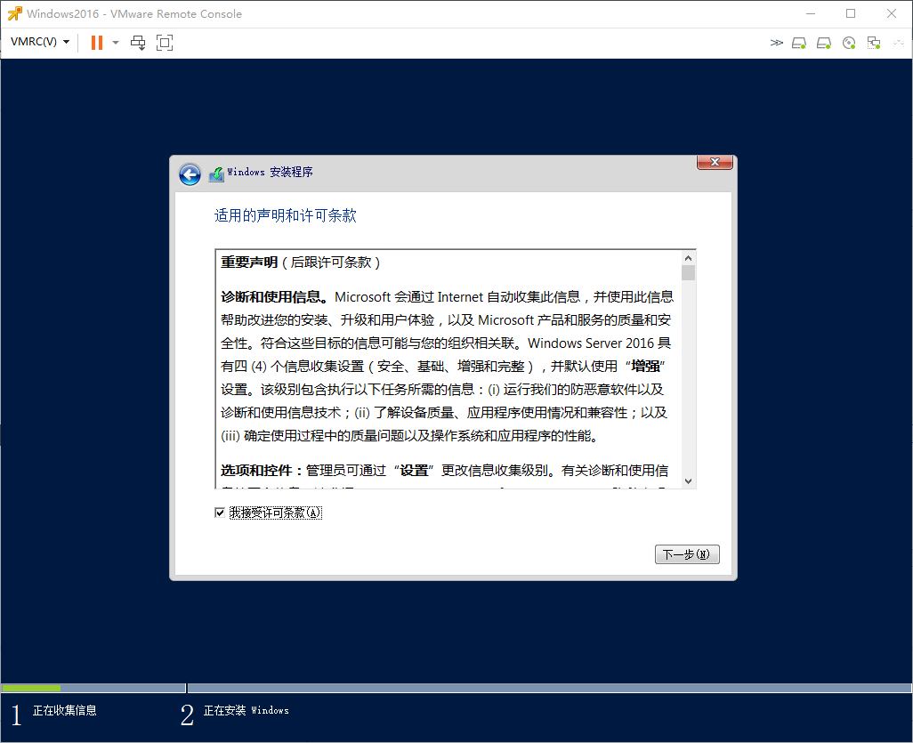Image resolution: width=913 pixels, height=743 pixels.
Task: Click step 2 正在安装 Windows label
Action: [x=246, y=710]
